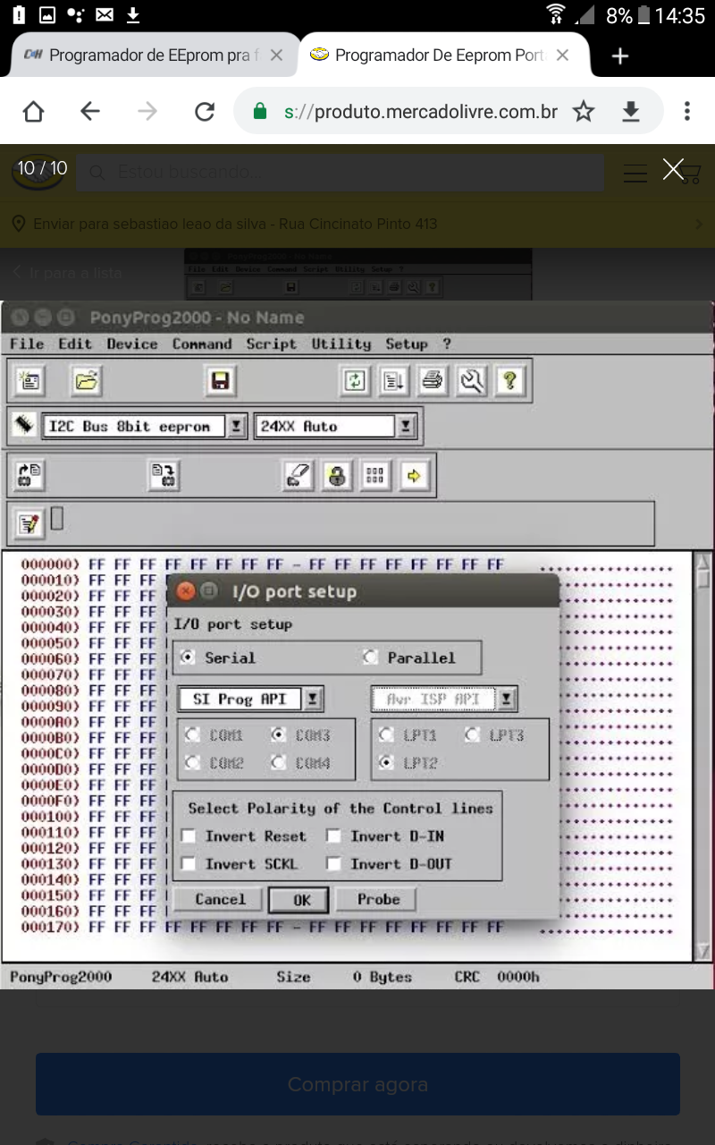Open the Avr ISP API dropdown

pos(507,700)
